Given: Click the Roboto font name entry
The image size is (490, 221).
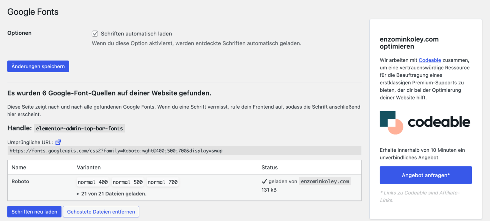Looking at the screenshot, I should click(20, 181).
